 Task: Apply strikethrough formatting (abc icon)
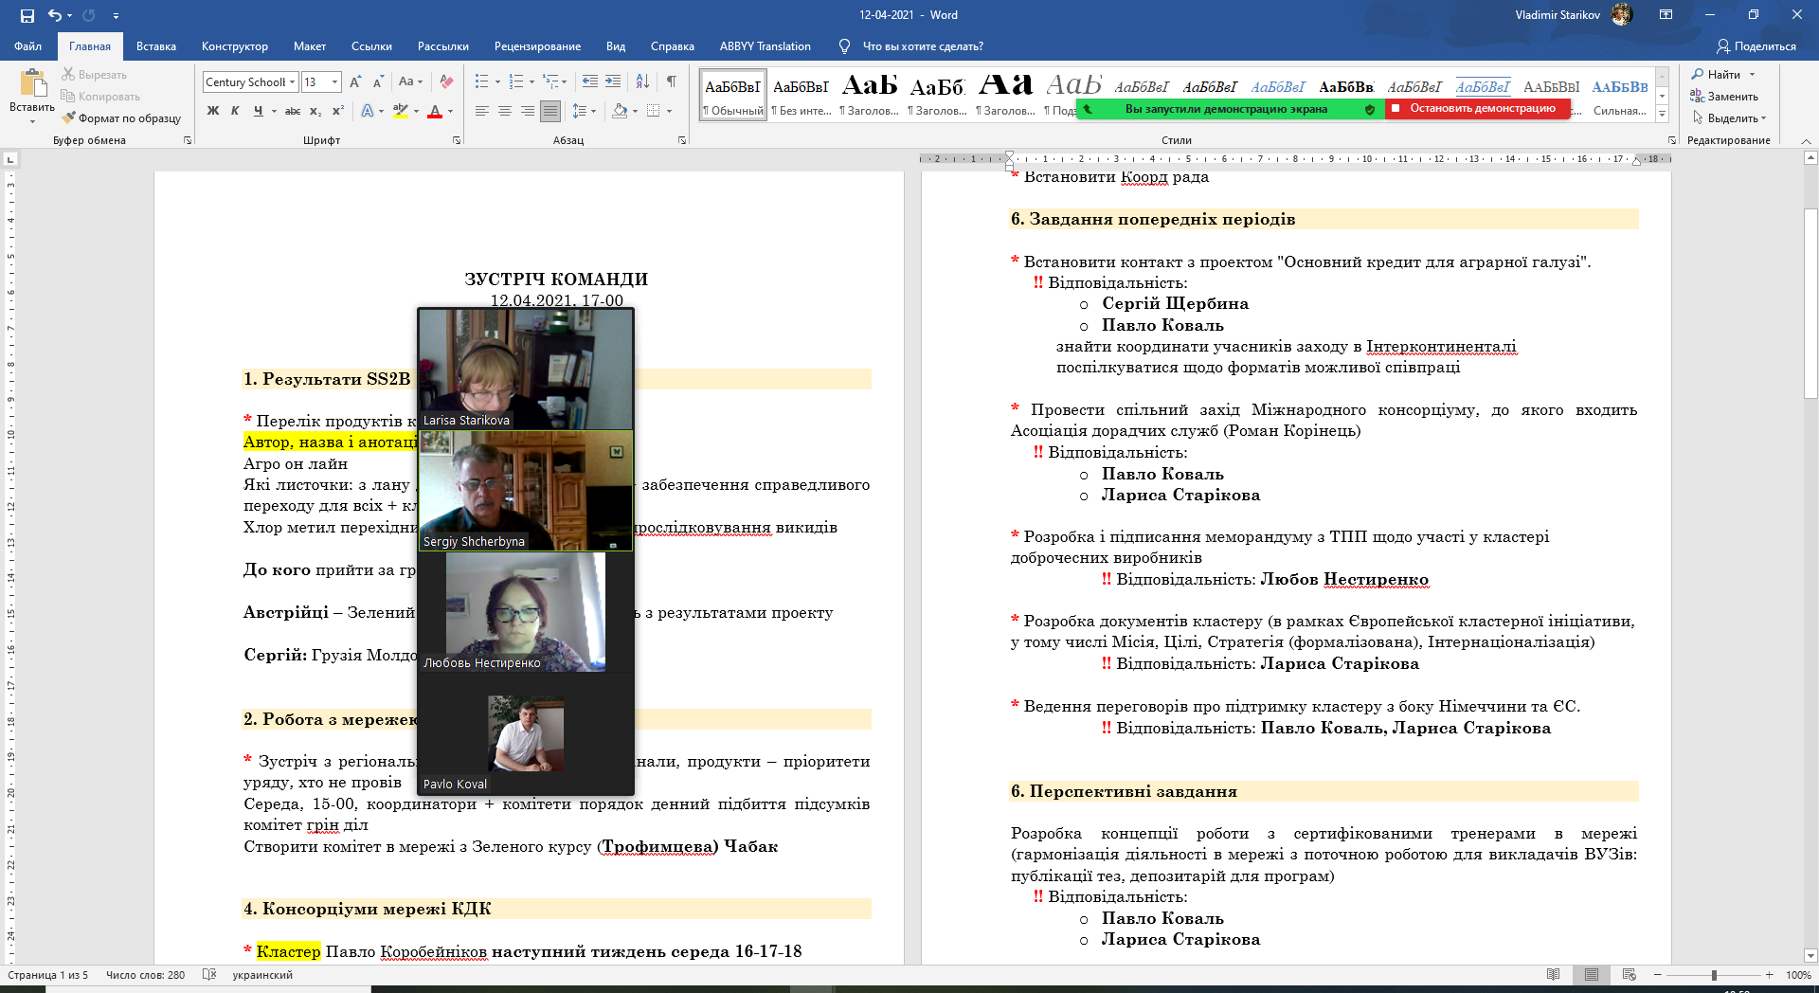[293, 111]
